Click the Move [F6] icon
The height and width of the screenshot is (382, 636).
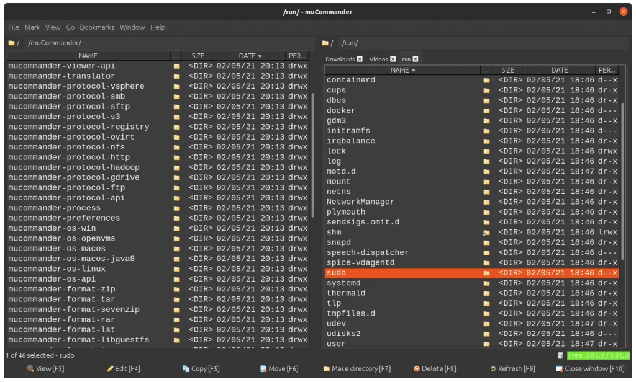tap(263, 369)
